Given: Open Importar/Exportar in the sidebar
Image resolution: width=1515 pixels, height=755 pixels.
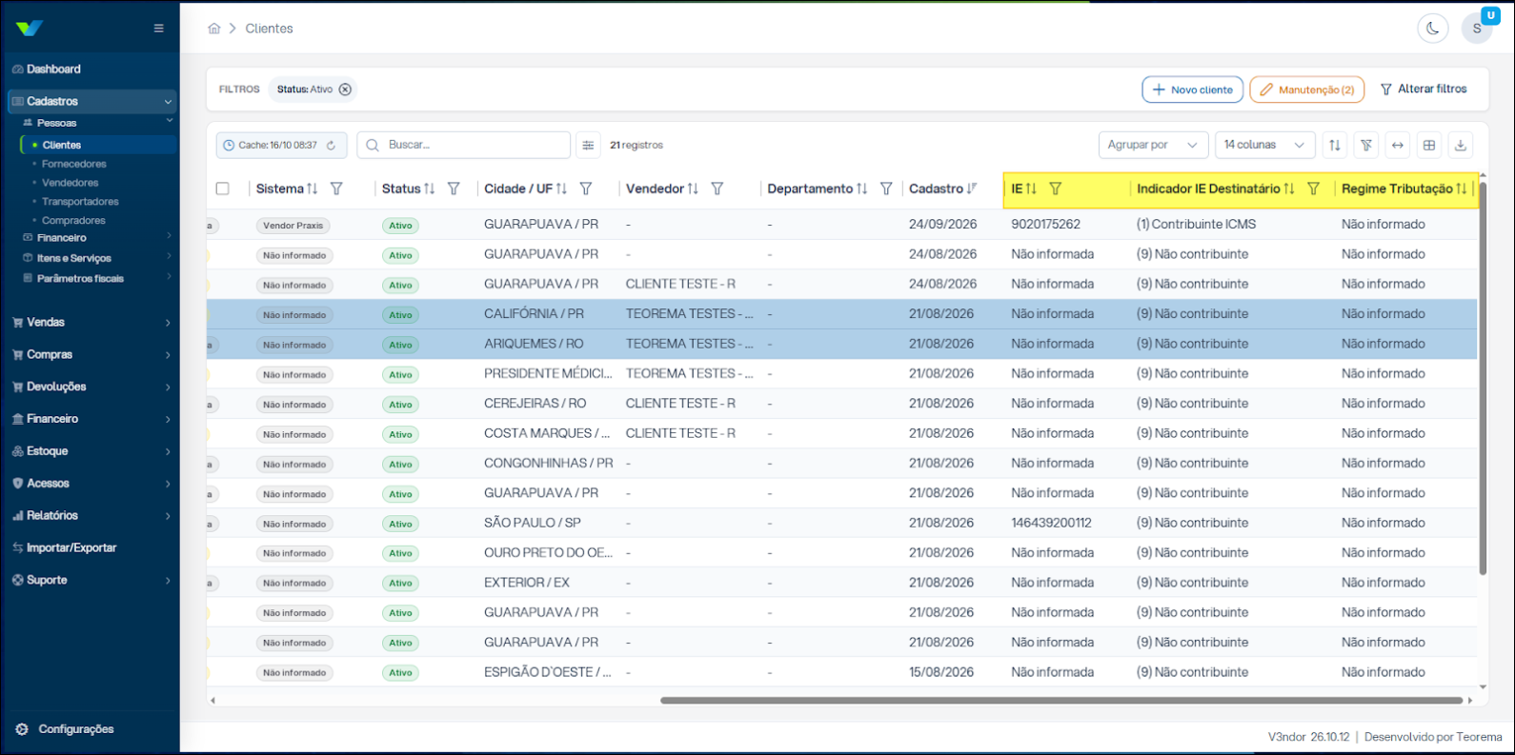Looking at the screenshot, I should 71,548.
